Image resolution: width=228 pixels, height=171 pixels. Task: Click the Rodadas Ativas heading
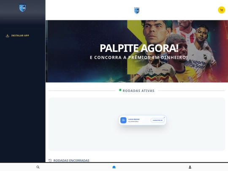pyautogui.click(x=138, y=91)
